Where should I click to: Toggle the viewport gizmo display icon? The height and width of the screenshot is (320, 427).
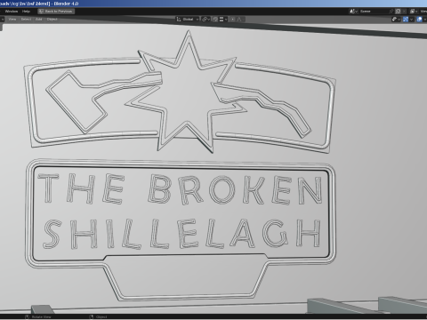point(406,20)
